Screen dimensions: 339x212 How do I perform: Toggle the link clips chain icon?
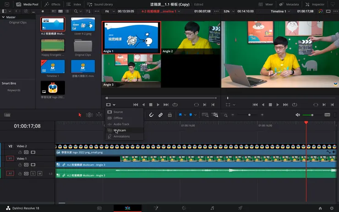[x=160, y=115]
